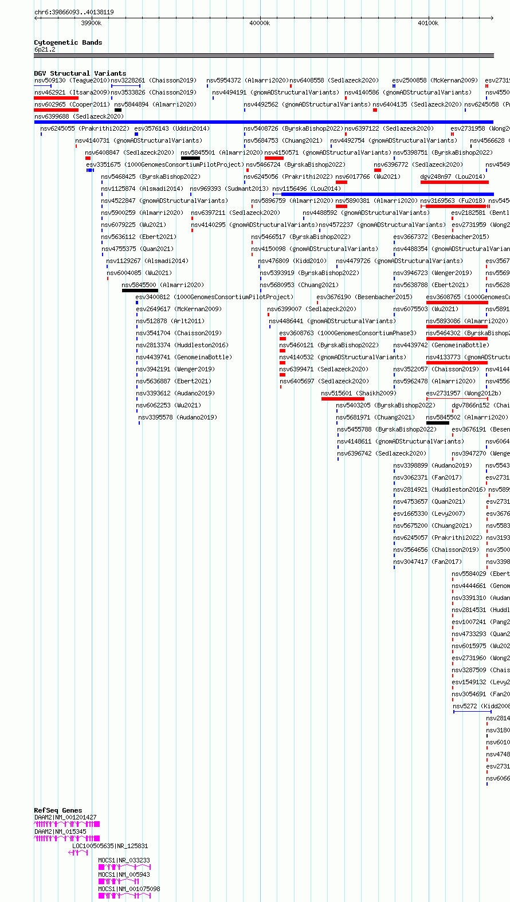Click variant label esv2500858 (McKernan2009)
This screenshot has width=510, height=902.
[x=435, y=80]
